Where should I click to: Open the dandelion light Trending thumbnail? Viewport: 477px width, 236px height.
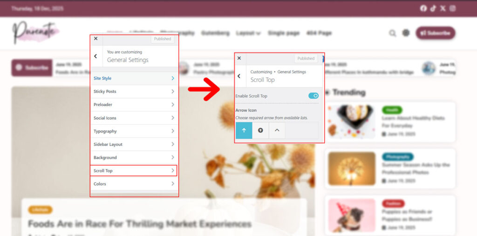coord(352,169)
